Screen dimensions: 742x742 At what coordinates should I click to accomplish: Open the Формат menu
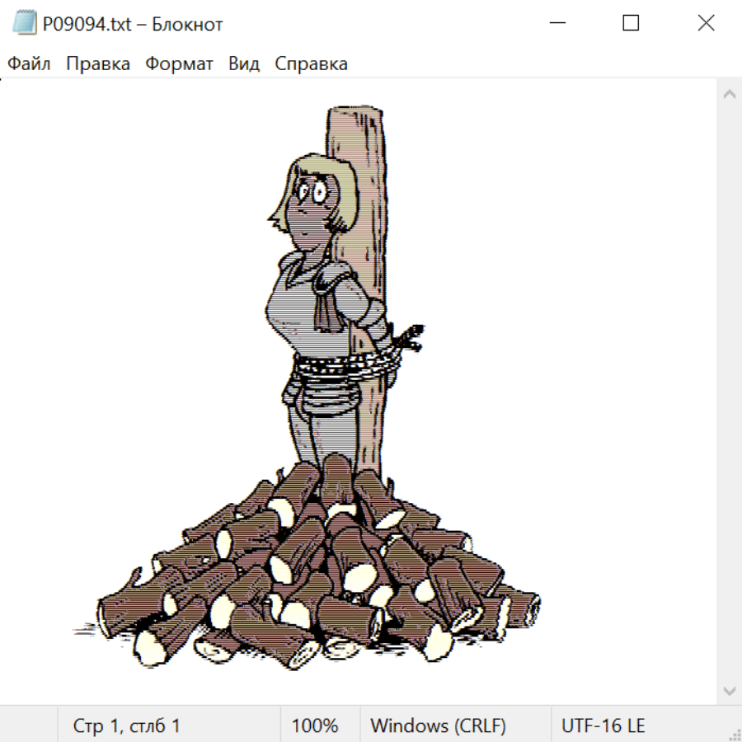(x=179, y=64)
